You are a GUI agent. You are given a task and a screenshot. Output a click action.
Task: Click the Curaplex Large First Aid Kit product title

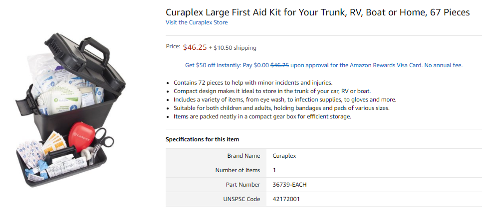click(x=318, y=12)
